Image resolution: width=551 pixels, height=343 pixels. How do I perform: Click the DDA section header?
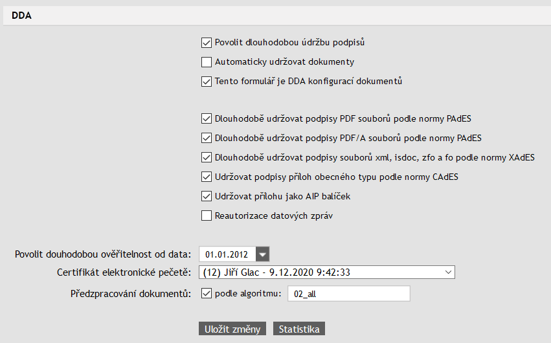(23, 16)
